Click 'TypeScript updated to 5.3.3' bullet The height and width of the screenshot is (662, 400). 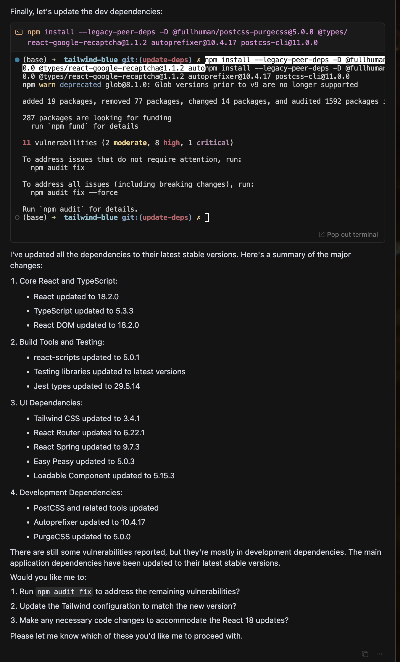(x=83, y=311)
